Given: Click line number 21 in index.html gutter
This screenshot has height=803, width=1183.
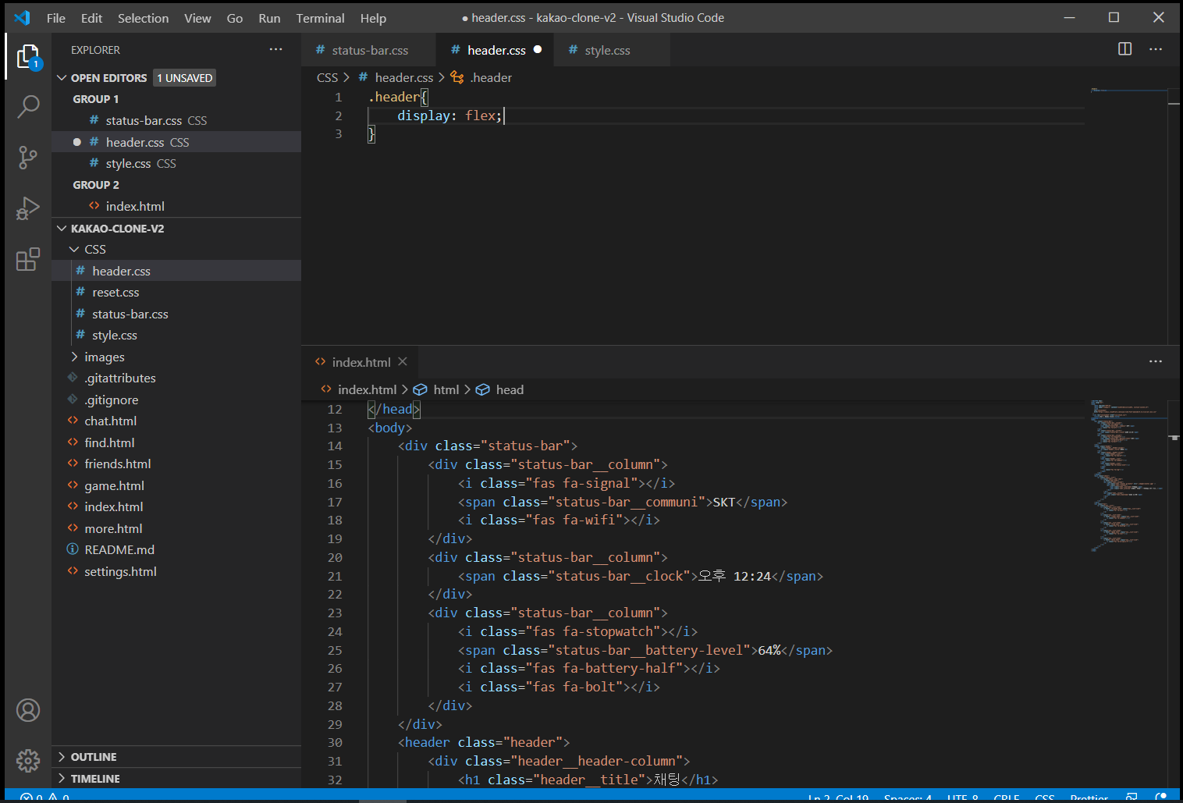Looking at the screenshot, I should click(335, 576).
